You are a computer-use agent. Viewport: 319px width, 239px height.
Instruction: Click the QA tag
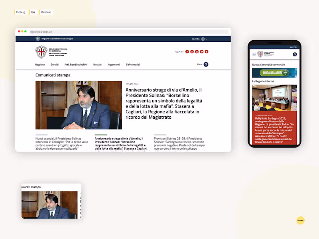pos(33,12)
